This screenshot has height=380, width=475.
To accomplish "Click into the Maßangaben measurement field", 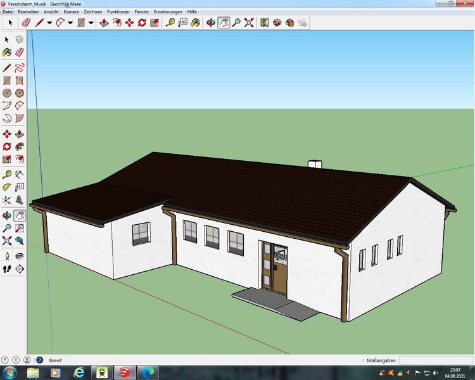I will pyautogui.click(x=435, y=360).
